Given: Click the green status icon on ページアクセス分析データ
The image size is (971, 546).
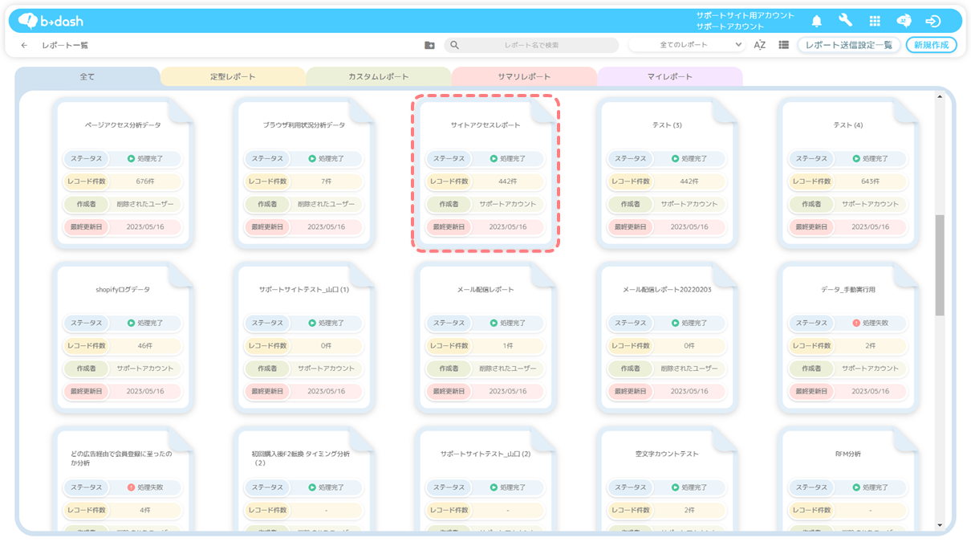Looking at the screenshot, I should click(131, 159).
